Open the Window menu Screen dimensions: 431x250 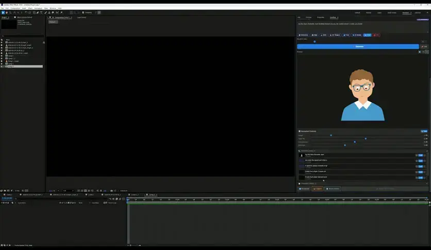pyautogui.click(x=53, y=8)
